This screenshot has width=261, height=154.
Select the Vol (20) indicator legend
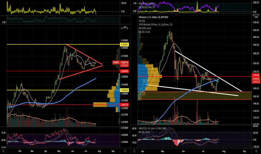[142, 21]
